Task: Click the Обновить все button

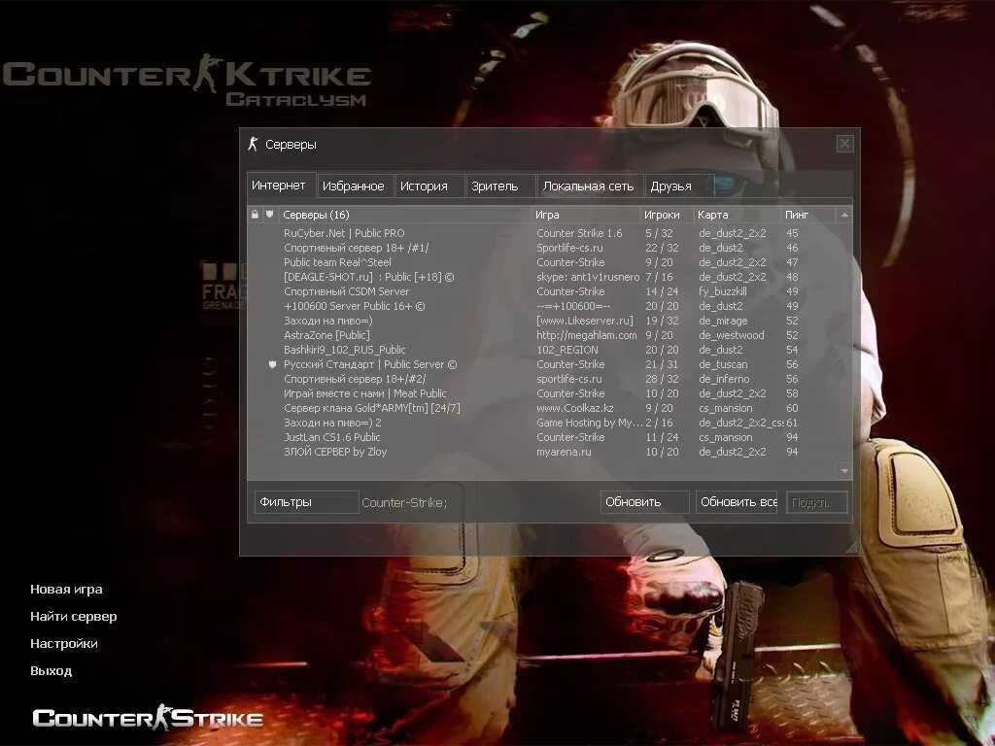Action: 738,502
